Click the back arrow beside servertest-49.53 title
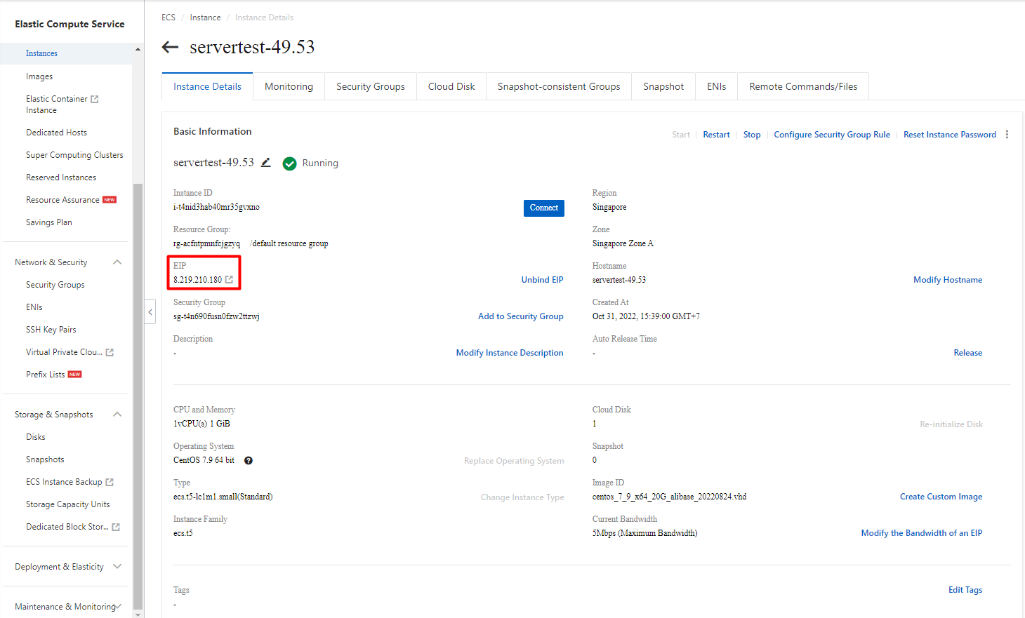The image size is (1025, 618). coord(170,47)
